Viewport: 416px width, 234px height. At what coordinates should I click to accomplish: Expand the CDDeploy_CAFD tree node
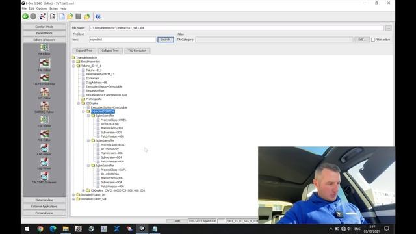[x=84, y=190]
